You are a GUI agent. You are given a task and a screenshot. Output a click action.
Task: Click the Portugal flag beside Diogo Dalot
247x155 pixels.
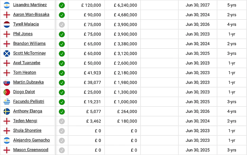[x=6, y=92]
